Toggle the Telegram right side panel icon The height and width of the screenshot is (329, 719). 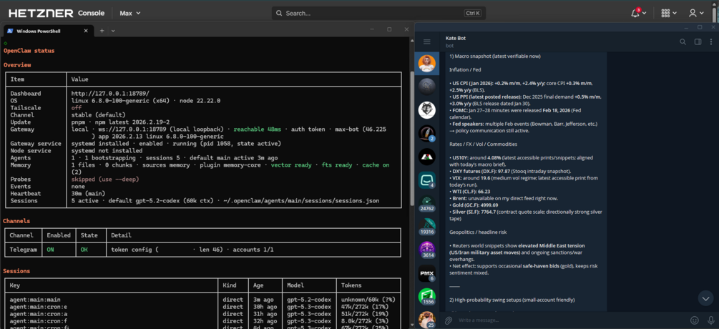click(698, 41)
